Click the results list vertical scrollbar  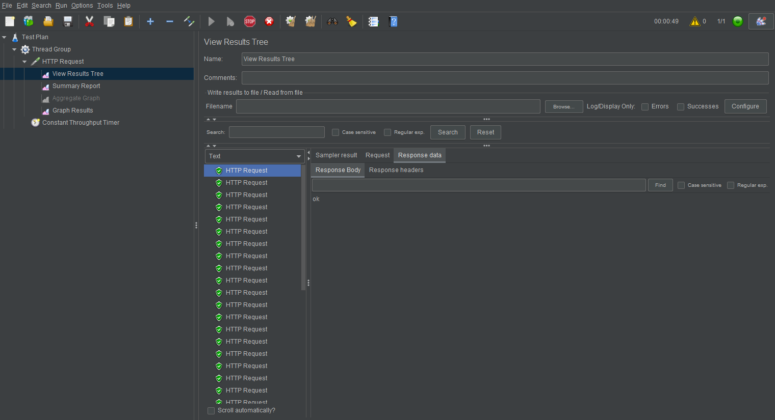[303, 227]
